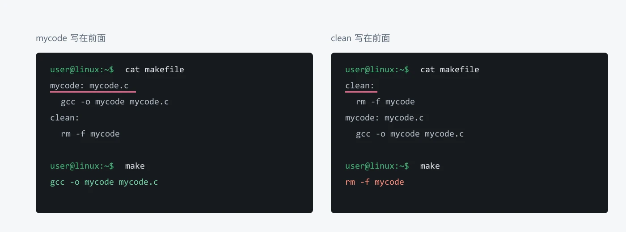Screen dimensions: 626x232
Task: Click 'rm -f mycode' rule under clean right
Action: tap(385, 102)
